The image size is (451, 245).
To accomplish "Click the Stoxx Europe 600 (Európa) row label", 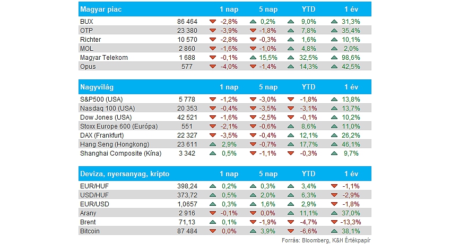I will [119, 126].
